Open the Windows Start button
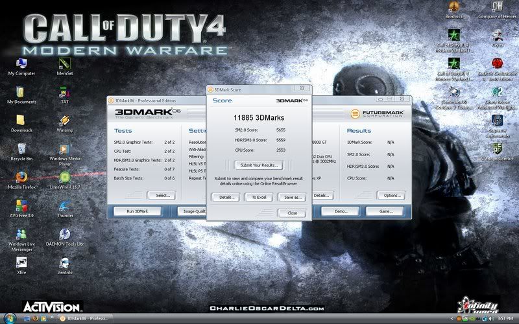The image size is (519, 324). tap(9, 318)
